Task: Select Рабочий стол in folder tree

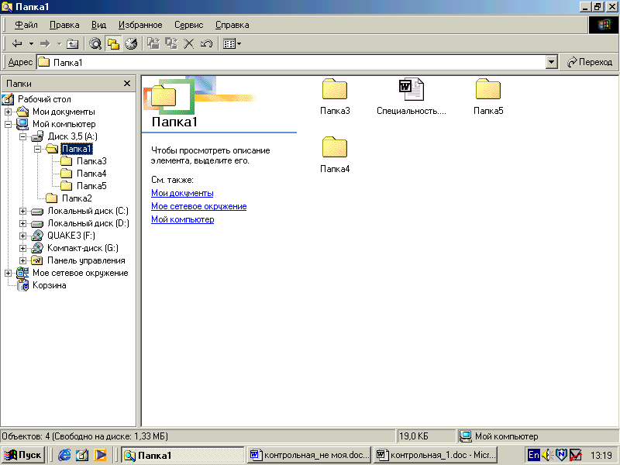Action: point(44,99)
